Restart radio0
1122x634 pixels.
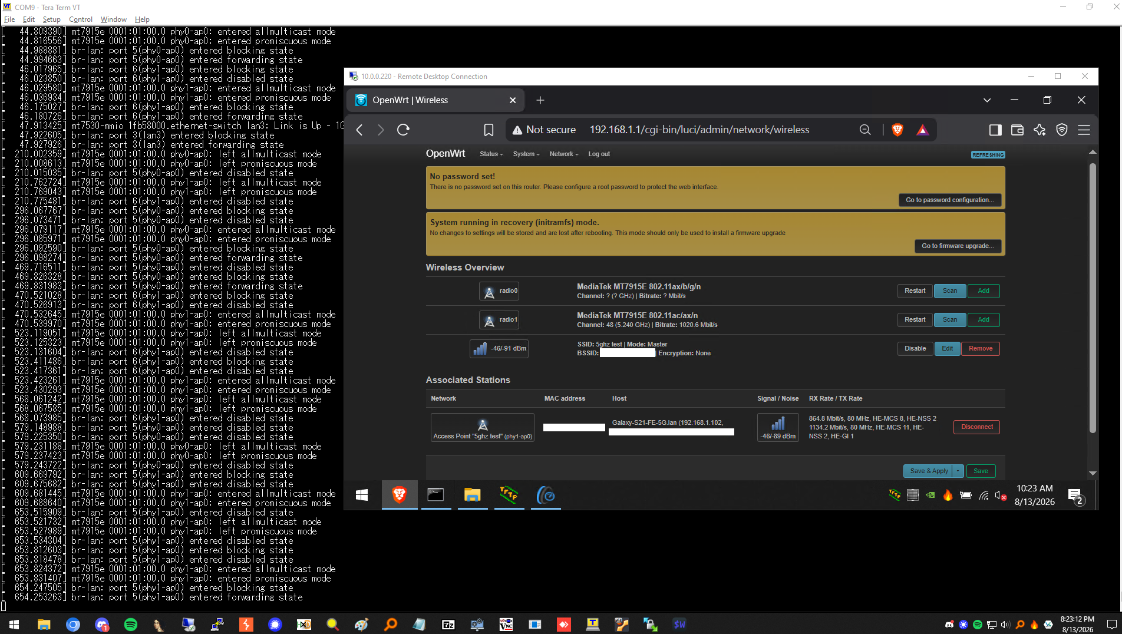pyautogui.click(x=915, y=291)
